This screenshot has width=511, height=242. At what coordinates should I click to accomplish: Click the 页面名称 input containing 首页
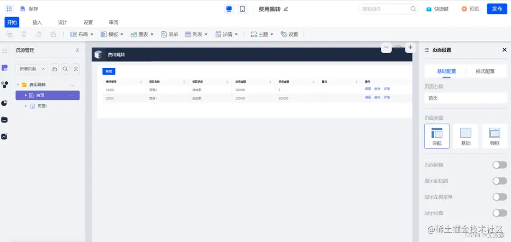[x=466, y=98]
